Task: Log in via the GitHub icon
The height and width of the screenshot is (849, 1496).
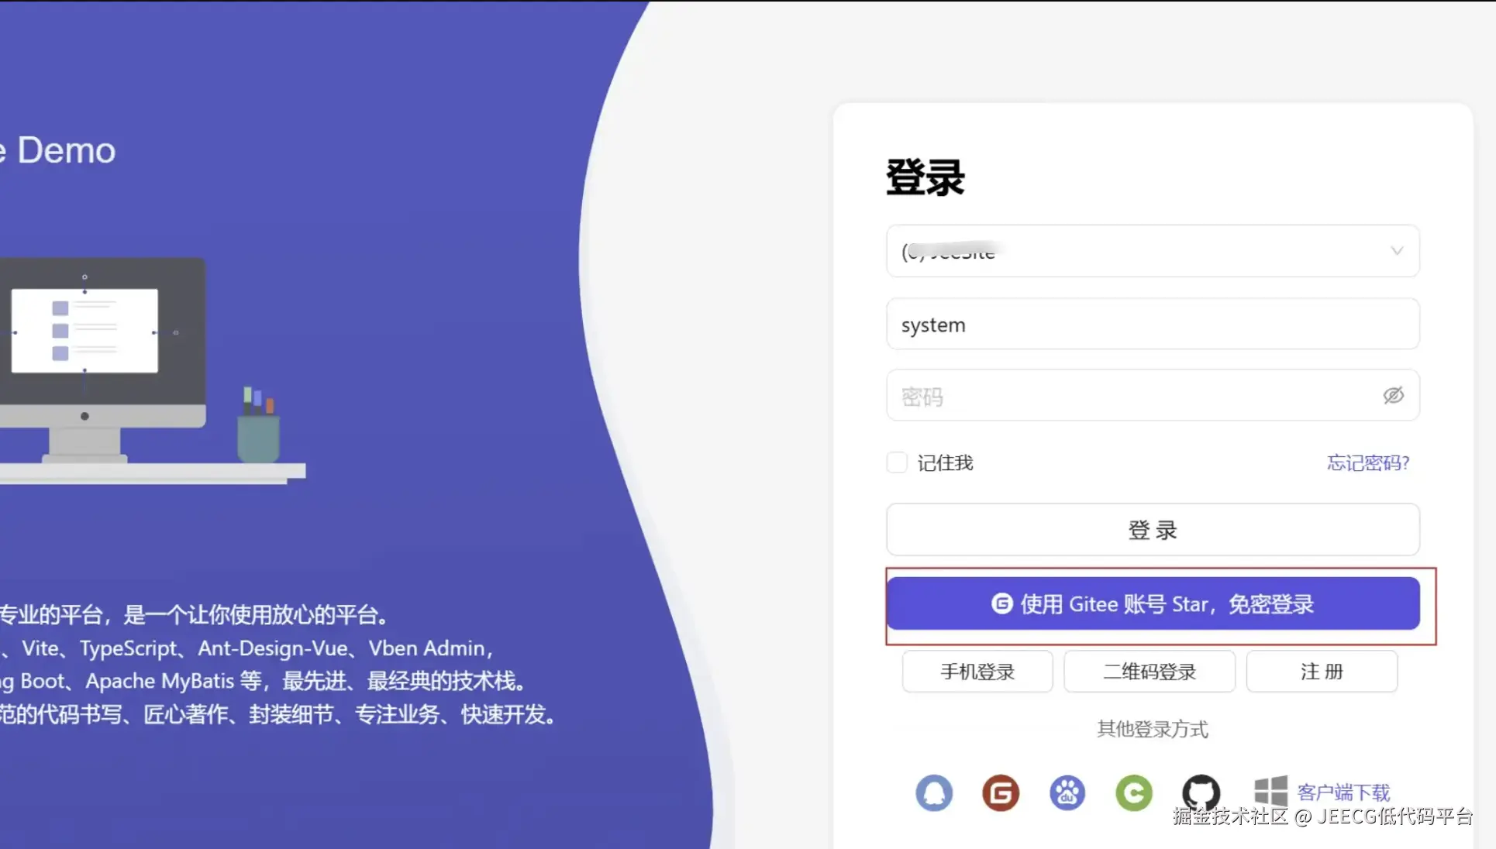Action: [x=1200, y=792]
